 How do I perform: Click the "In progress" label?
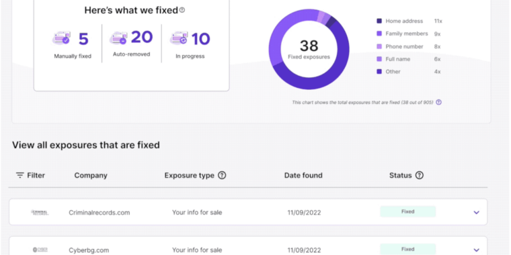pyautogui.click(x=190, y=56)
